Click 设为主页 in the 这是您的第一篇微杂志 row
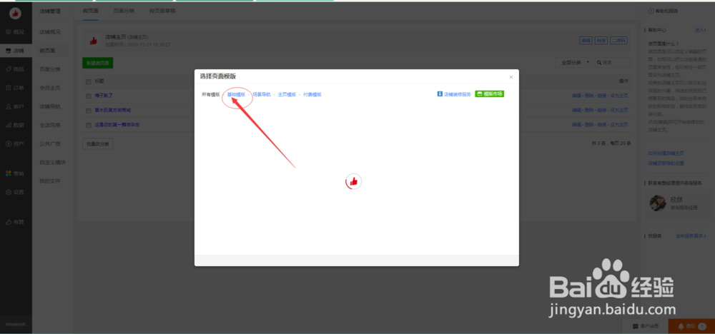Image resolution: width=715 pixels, height=334 pixels. [618, 125]
